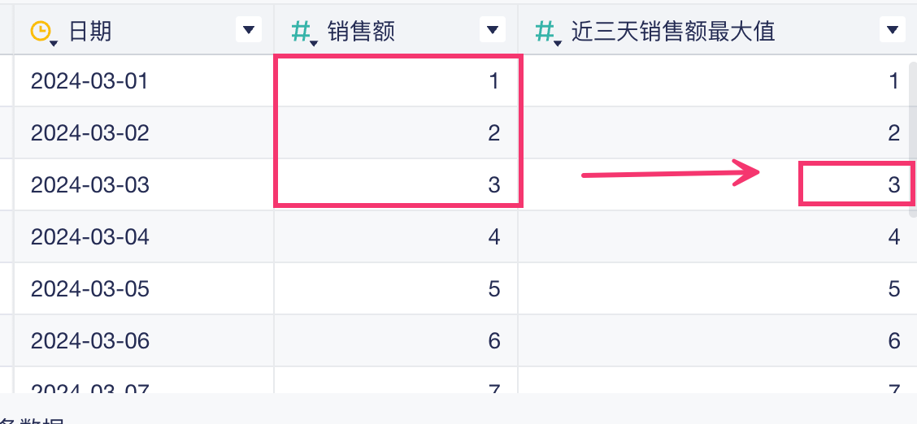
Task: Click the 2024-03-04 date cell
Action: 89,237
